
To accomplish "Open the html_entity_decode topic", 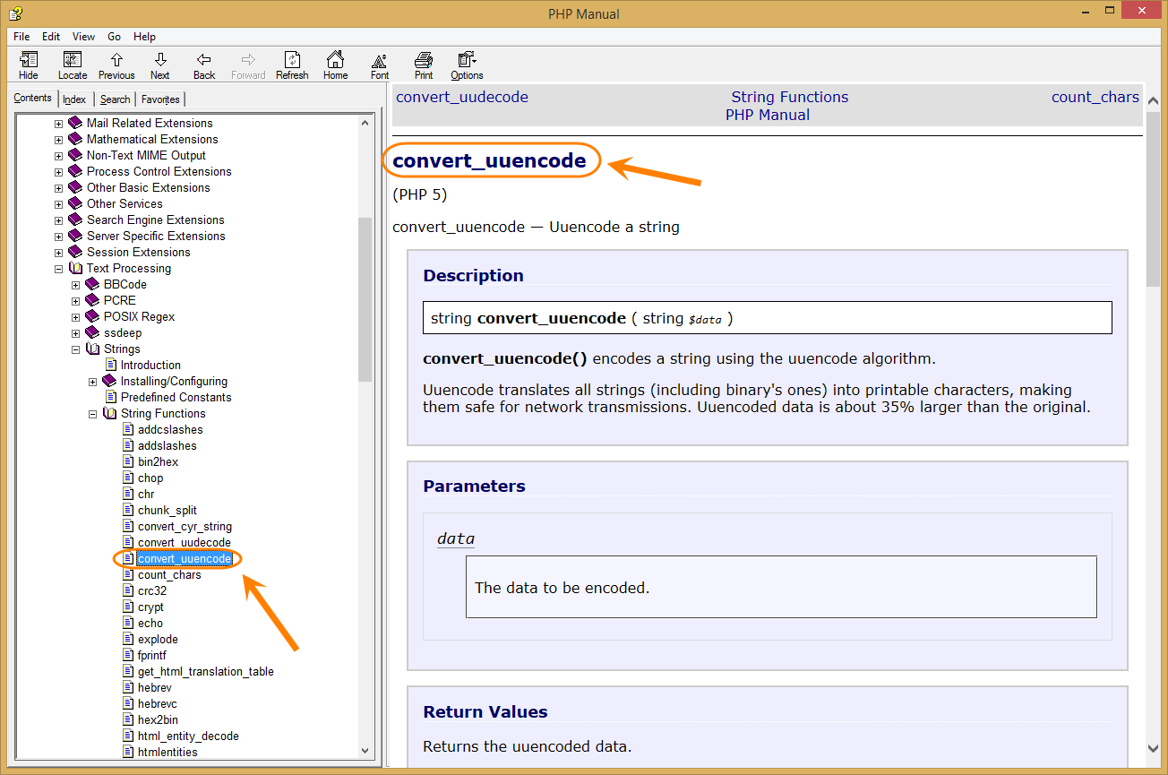I will pos(188,736).
